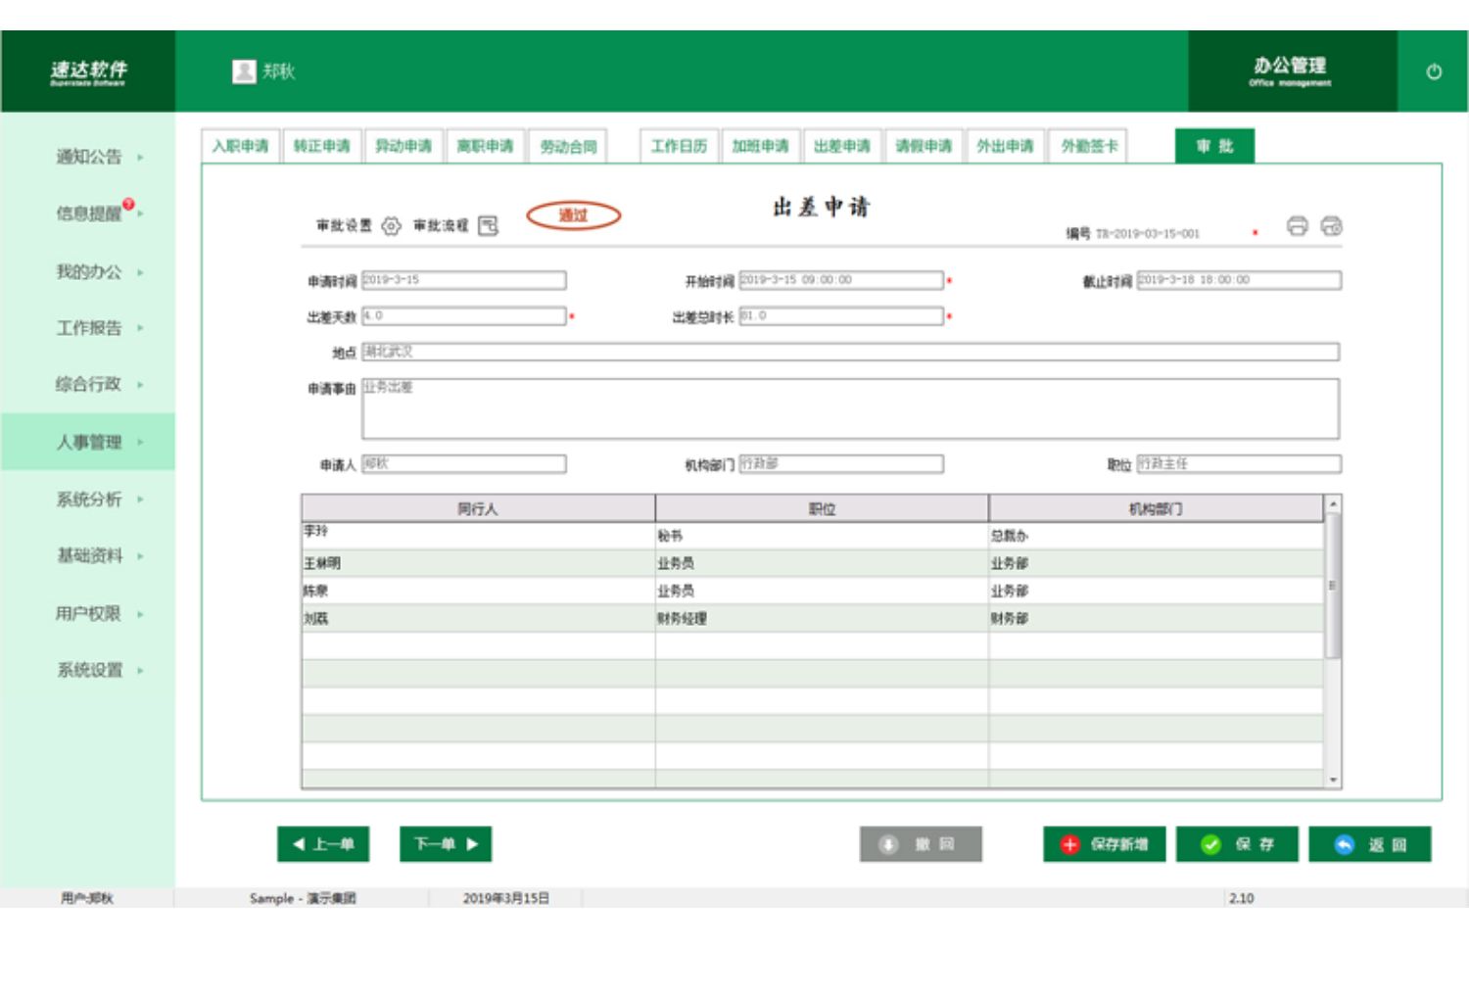
Task: Select the 财务经理 table cell
Action: [x=822, y=618]
